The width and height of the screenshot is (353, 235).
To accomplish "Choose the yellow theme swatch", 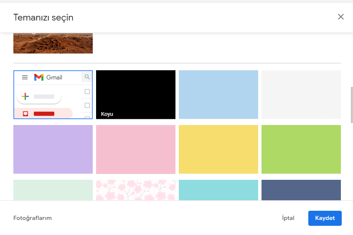I will tap(218, 149).
